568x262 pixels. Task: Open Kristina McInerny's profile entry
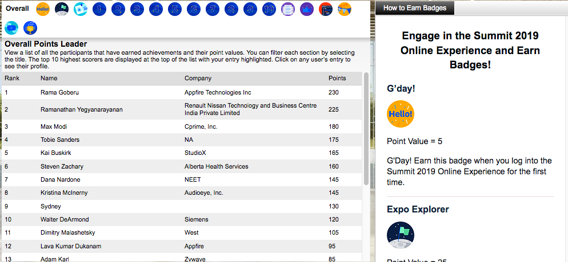coord(182,193)
